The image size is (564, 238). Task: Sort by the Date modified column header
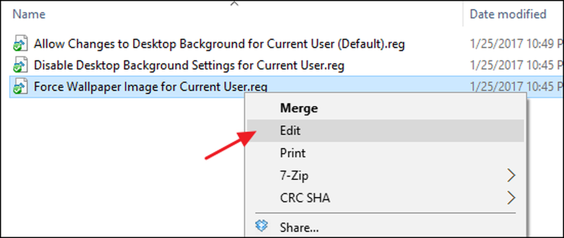coord(508,15)
